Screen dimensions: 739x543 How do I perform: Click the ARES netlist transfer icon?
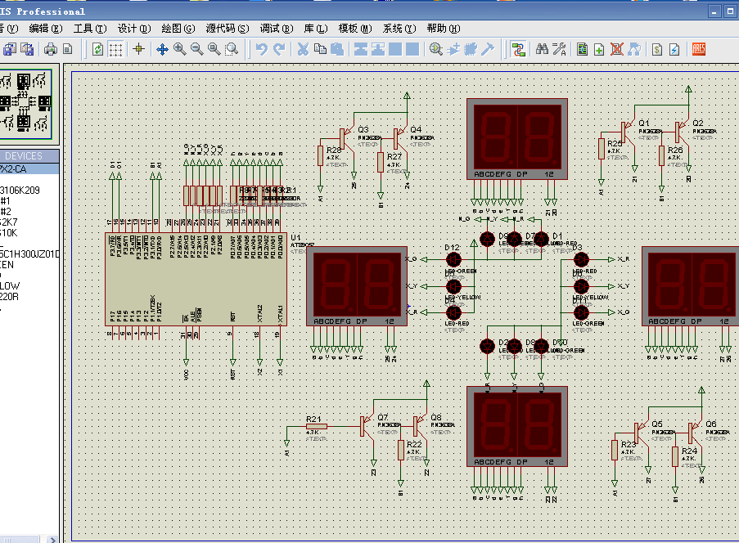[x=699, y=49]
